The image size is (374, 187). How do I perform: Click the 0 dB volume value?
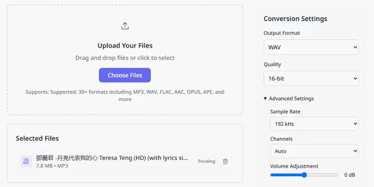coord(349,175)
